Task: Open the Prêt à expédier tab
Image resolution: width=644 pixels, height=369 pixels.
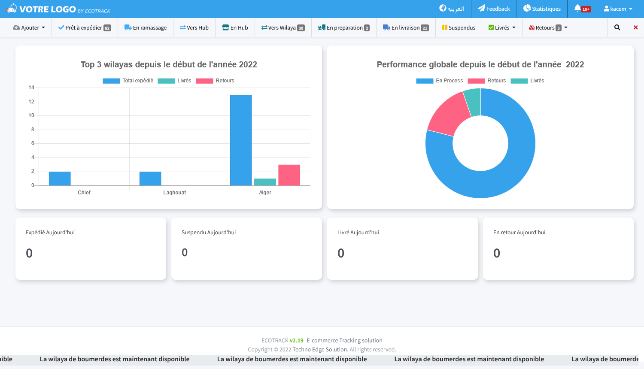Action: 85,27
